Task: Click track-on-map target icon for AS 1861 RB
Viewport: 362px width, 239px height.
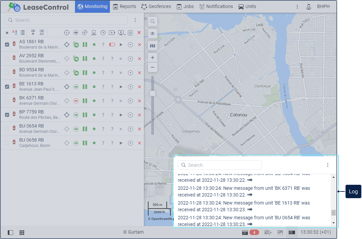Action: pos(67,45)
